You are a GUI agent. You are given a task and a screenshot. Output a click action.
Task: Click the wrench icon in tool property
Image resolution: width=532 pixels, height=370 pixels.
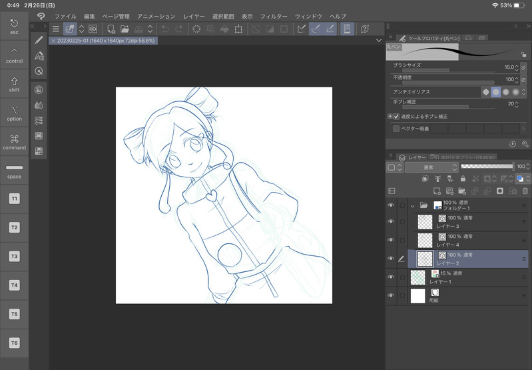click(525, 143)
